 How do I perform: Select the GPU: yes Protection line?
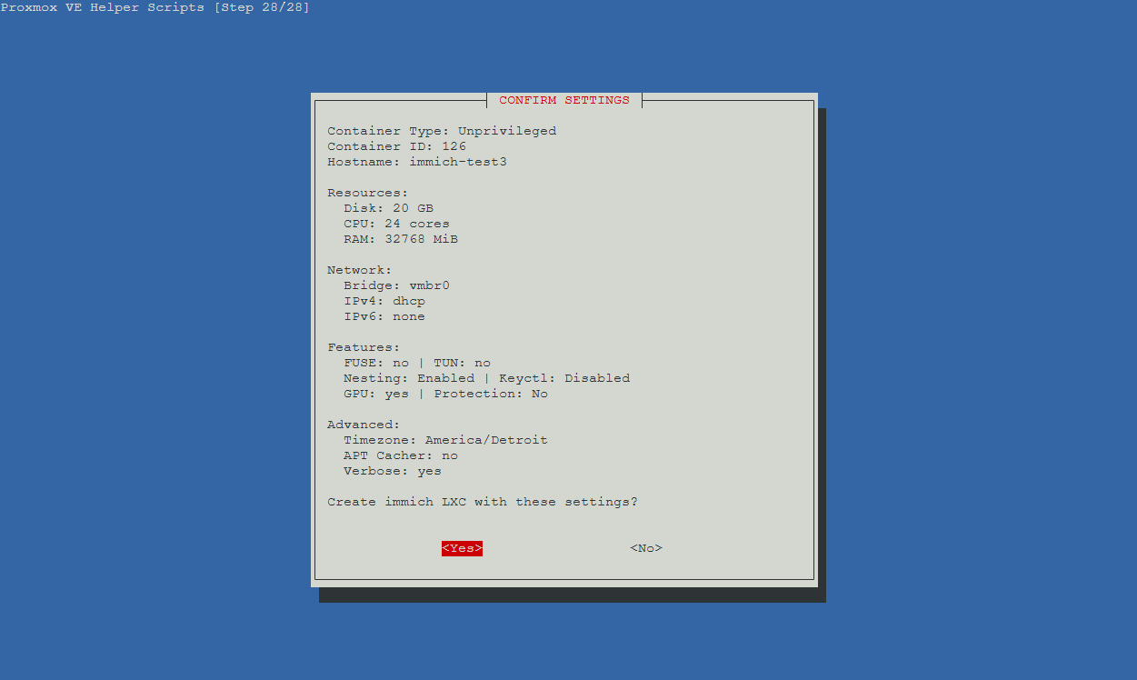coord(446,394)
